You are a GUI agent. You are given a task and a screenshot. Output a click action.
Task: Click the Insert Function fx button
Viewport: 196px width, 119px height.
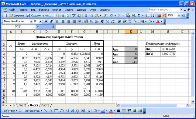(x=53, y=27)
